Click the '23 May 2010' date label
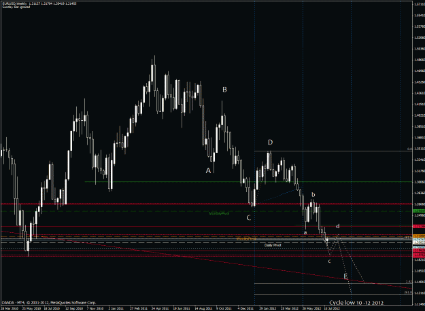Screen dimensions: 425x311 [x=31, y=308]
